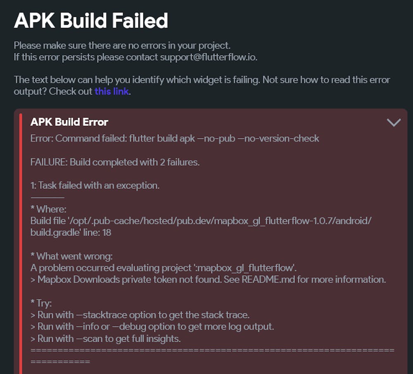Click the "APK Build Error" panel title

pyautogui.click(x=69, y=122)
